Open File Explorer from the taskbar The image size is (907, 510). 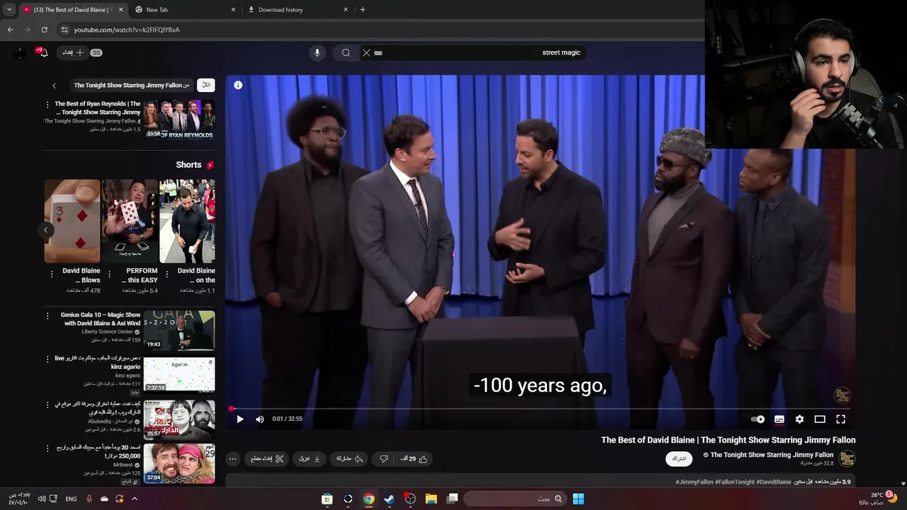click(x=431, y=499)
